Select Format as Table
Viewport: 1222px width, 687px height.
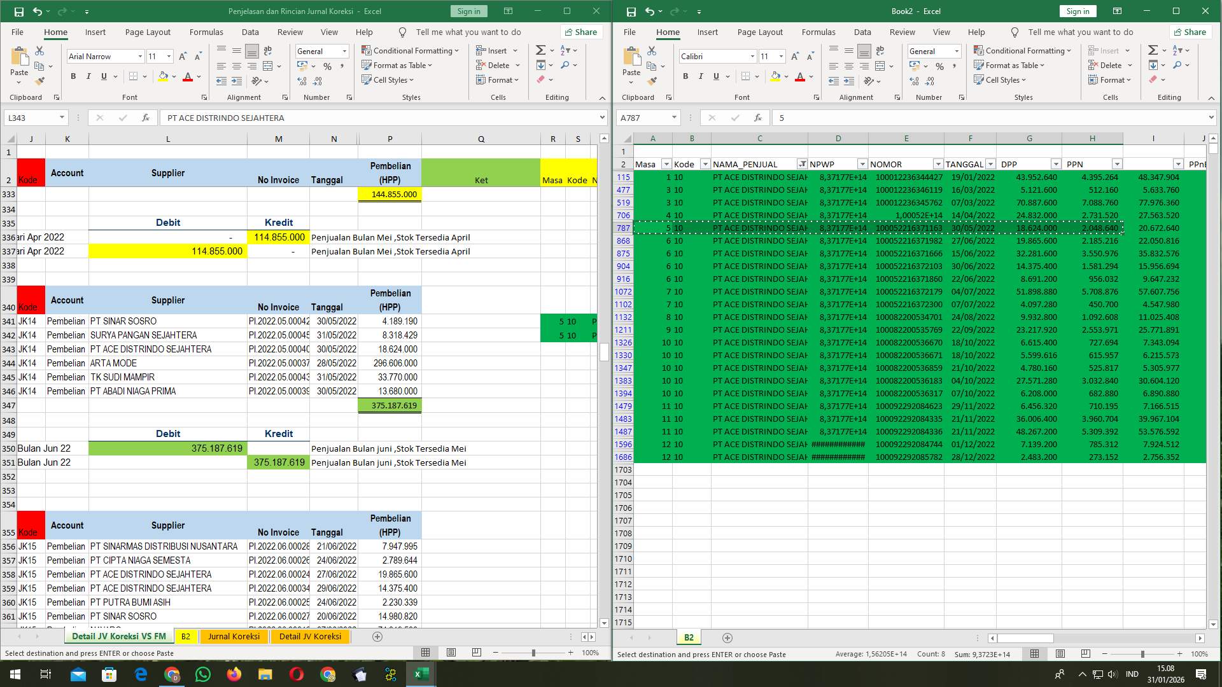pos(397,65)
